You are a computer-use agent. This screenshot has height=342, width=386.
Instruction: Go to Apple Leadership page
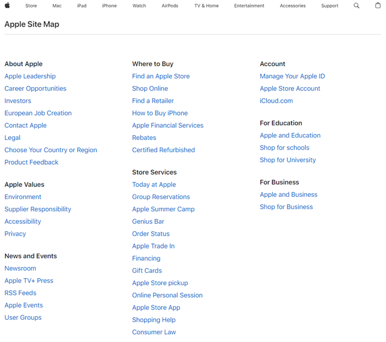(x=30, y=76)
